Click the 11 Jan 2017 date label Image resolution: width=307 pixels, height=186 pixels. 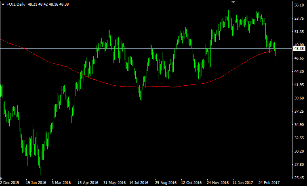pyautogui.click(x=243, y=183)
